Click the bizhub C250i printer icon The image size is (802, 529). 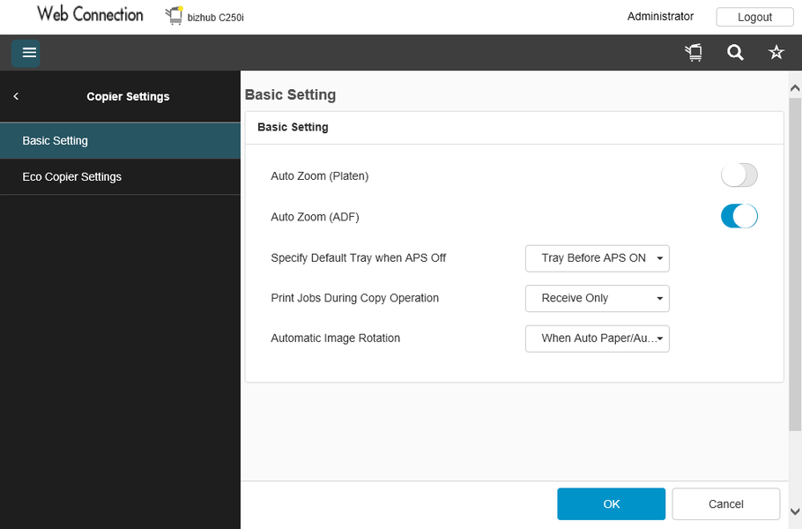(x=174, y=16)
